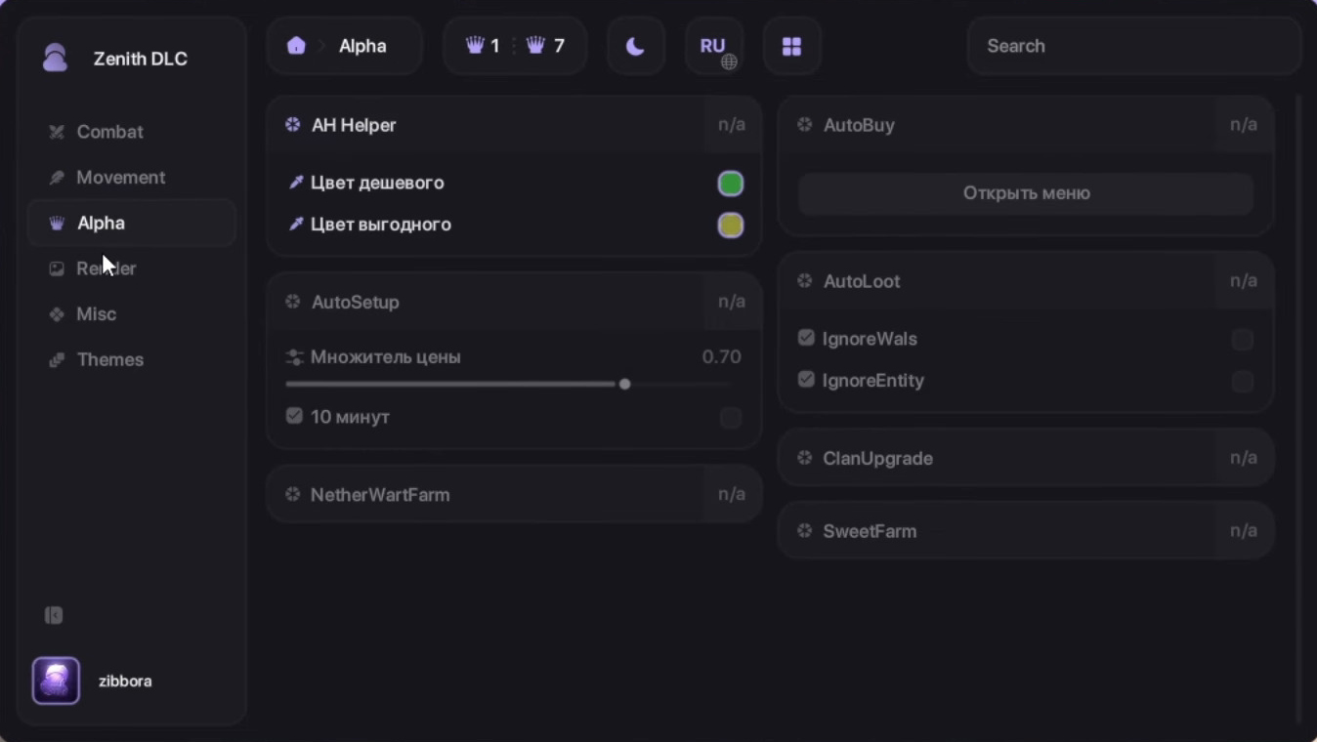Click the eyedropper icon beside Цвет дешевого
The width and height of the screenshot is (1317, 742).
click(295, 183)
